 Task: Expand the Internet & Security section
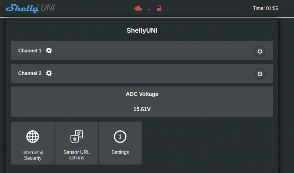pos(33,155)
